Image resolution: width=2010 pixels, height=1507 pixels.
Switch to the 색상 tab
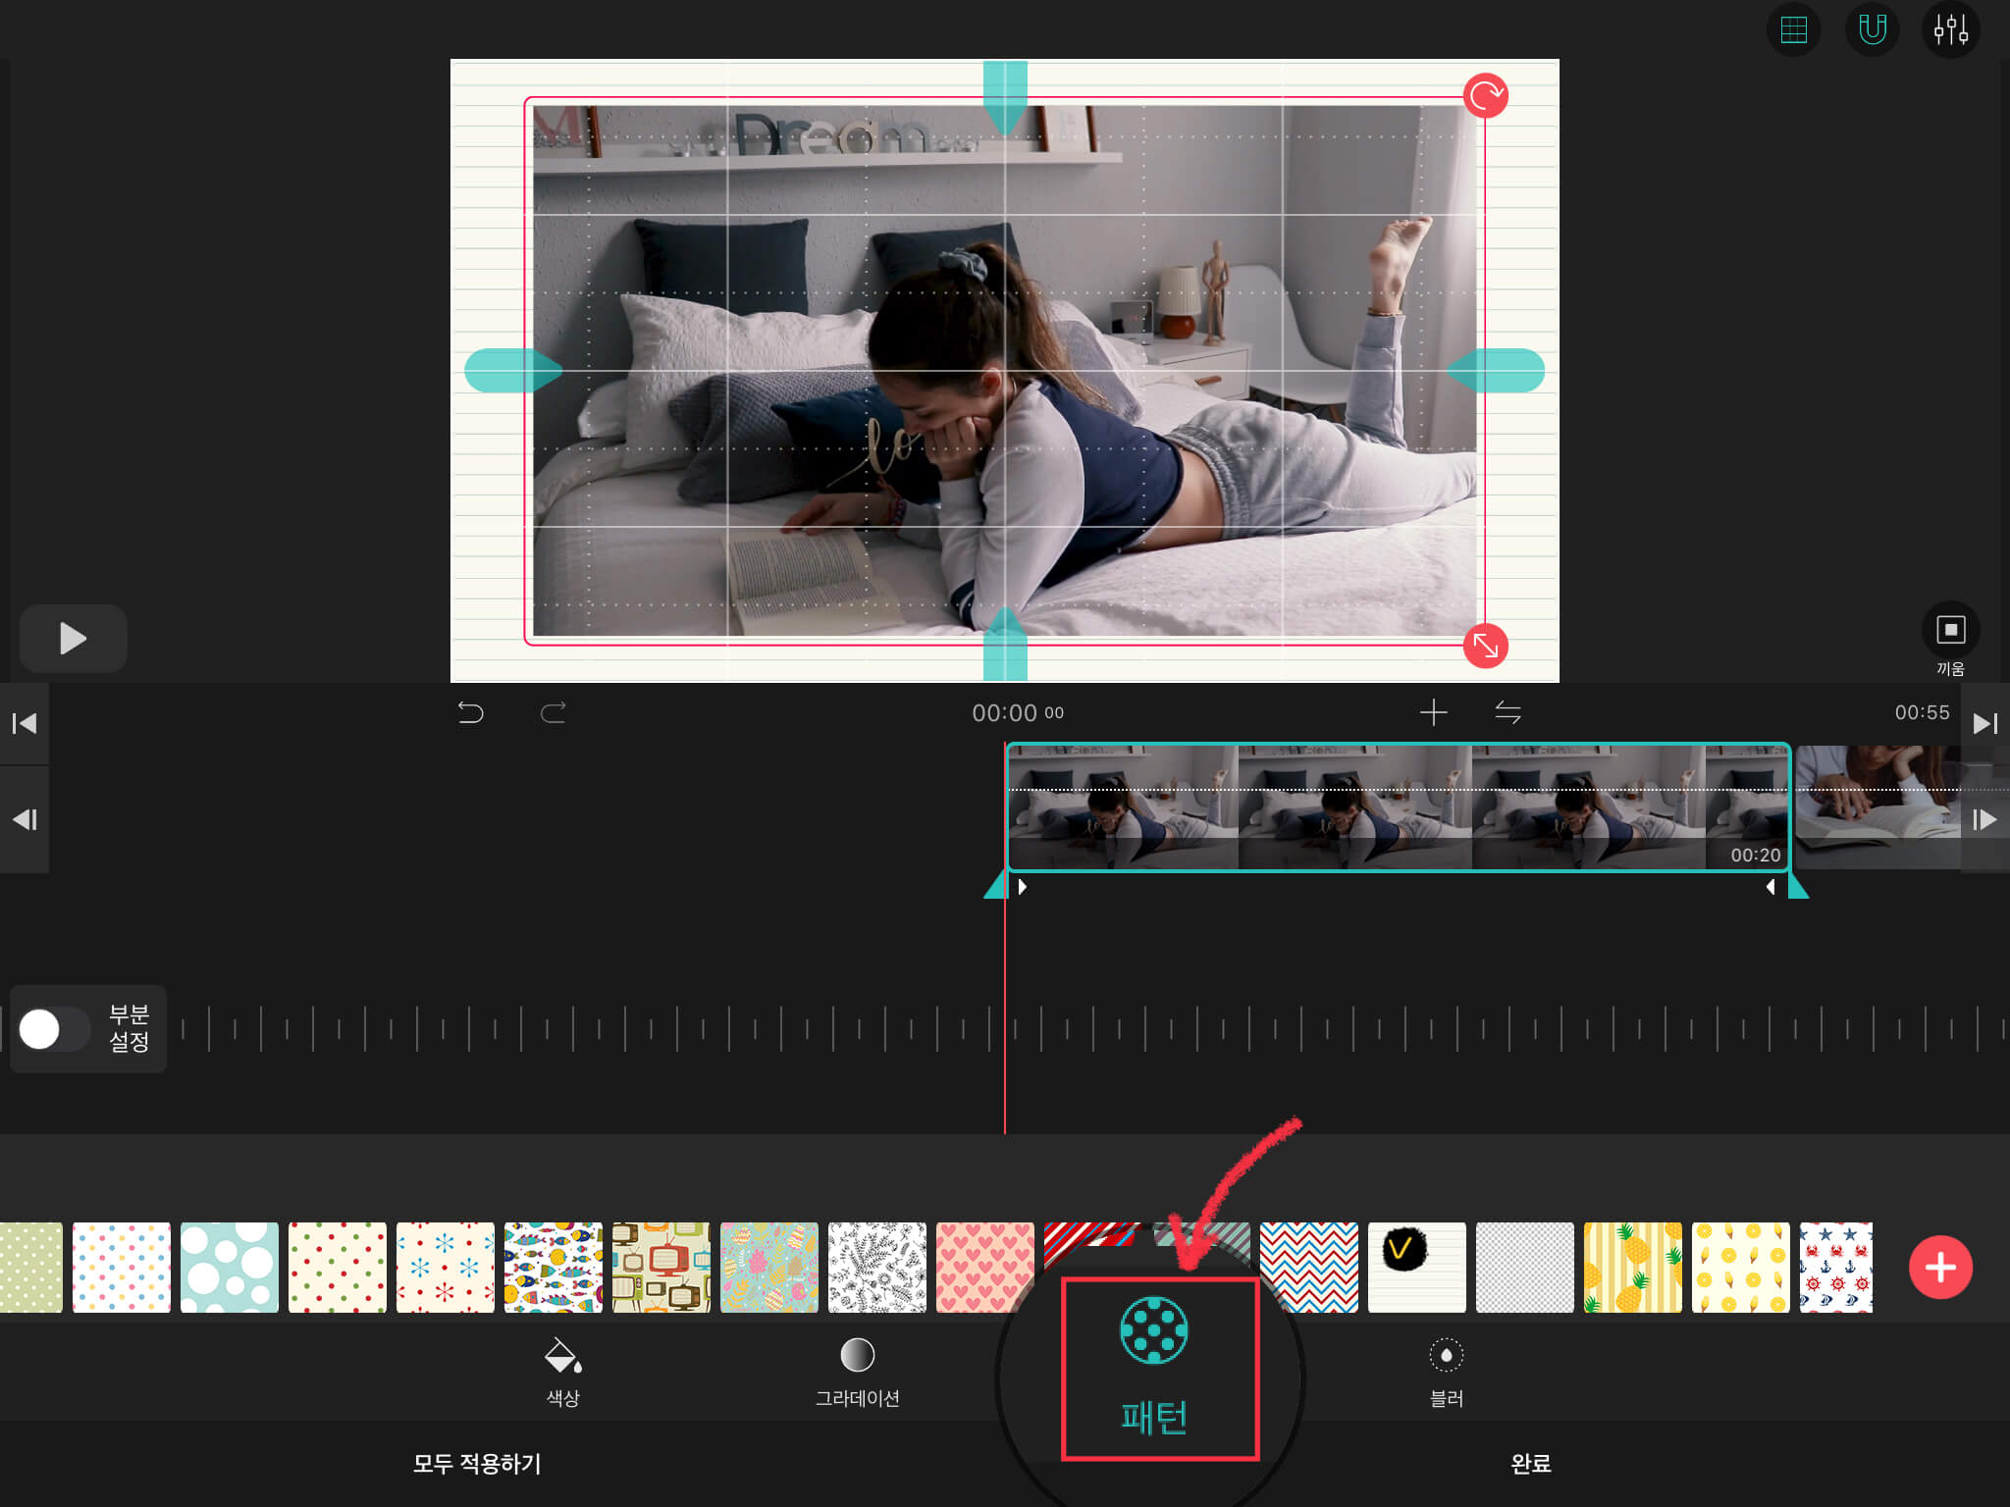pyautogui.click(x=563, y=1372)
